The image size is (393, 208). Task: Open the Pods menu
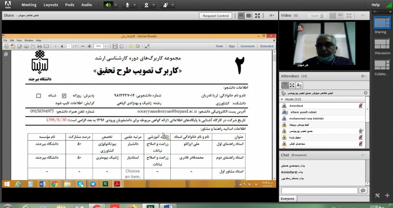[70, 5]
